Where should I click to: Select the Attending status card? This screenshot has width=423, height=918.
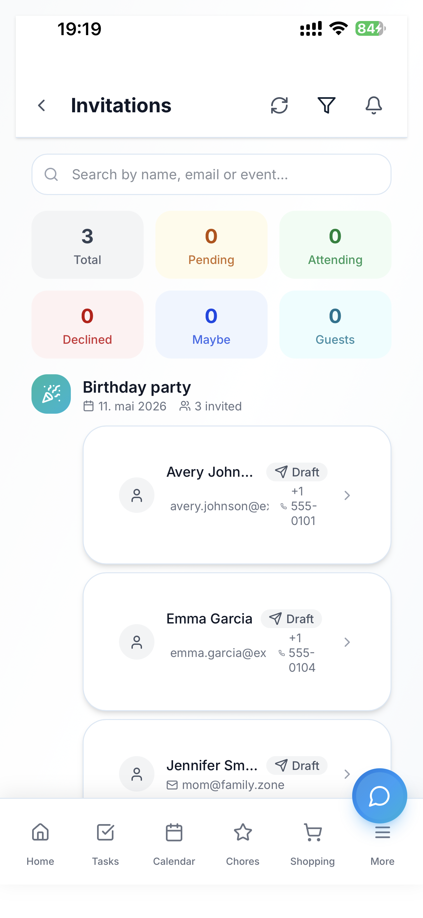335,245
